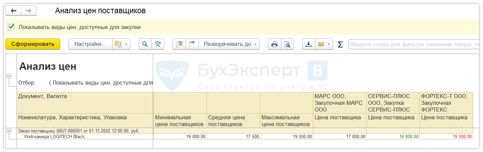Image resolution: width=483 pixels, height=152 pixels.
Task: Go forward with the right arrow button
Action: 29,11
